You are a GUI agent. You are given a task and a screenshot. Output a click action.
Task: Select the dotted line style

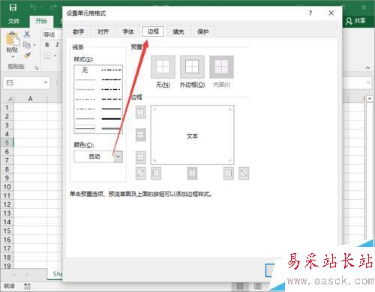[85, 89]
